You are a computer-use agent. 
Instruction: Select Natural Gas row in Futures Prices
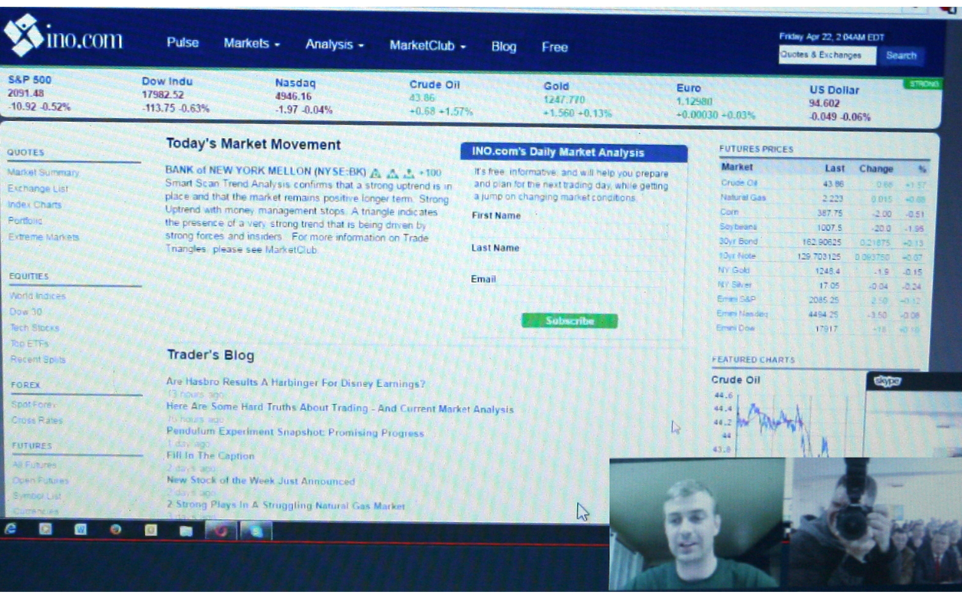tap(824, 198)
